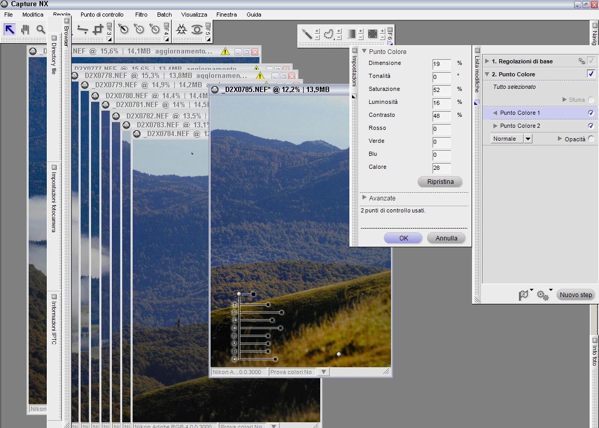Screen dimensions: 599x428
Task: Select the Straighten tool
Action: (x=83, y=30)
